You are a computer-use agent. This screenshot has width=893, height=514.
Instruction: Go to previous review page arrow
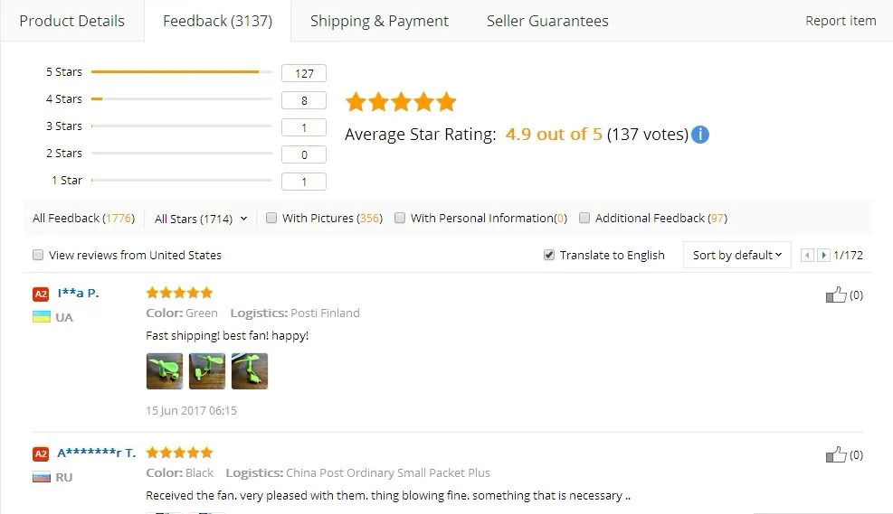point(808,256)
